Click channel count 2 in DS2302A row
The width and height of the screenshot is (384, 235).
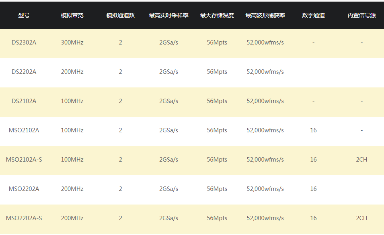coord(120,43)
